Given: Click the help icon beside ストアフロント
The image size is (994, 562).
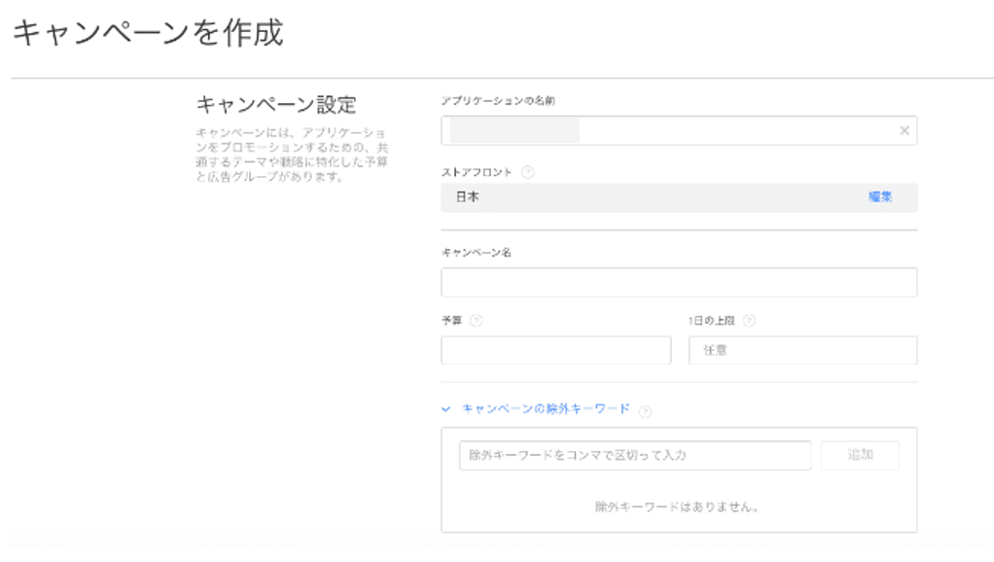Looking at the screenshot, I should (528, 172).
